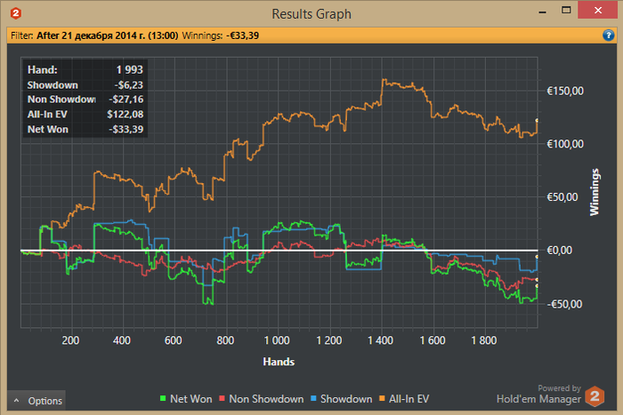Click the Hold'em Manager 2 title bar icon
The width and height of the screenshot is (623, 415).
click(15, 13)
